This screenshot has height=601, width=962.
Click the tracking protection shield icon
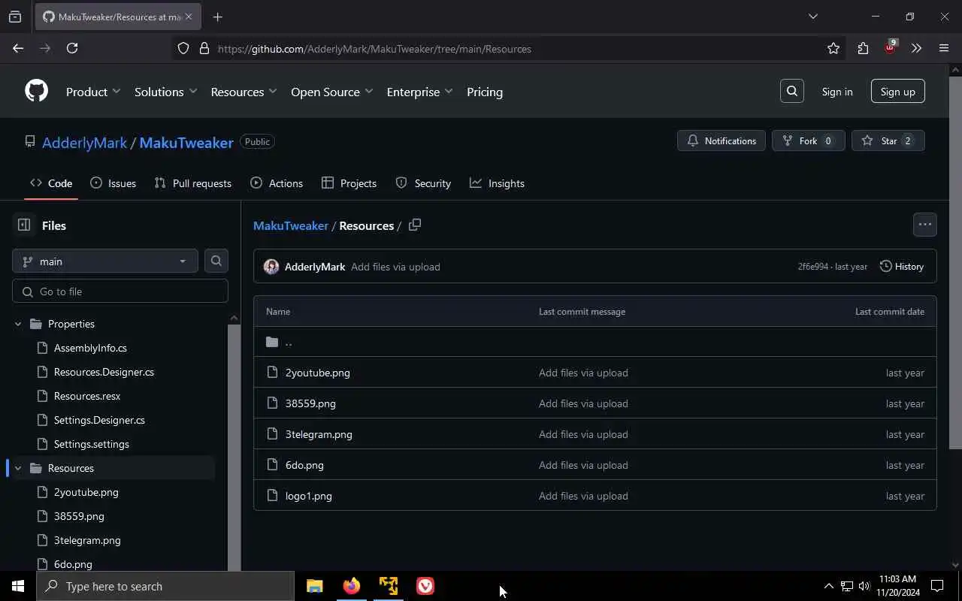click(183, 48)
